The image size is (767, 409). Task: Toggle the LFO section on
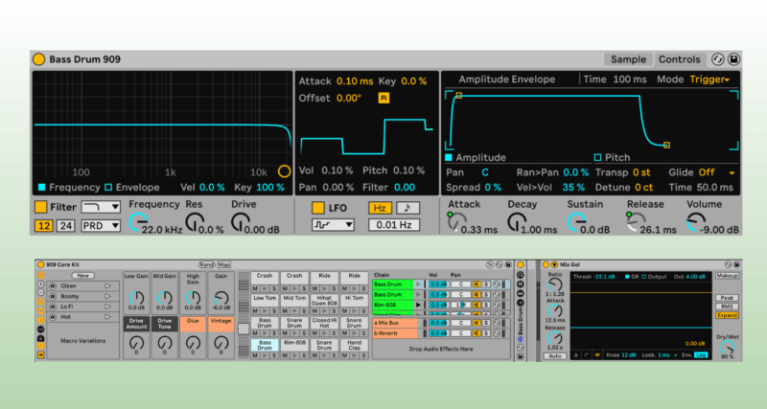coord(318,208)
